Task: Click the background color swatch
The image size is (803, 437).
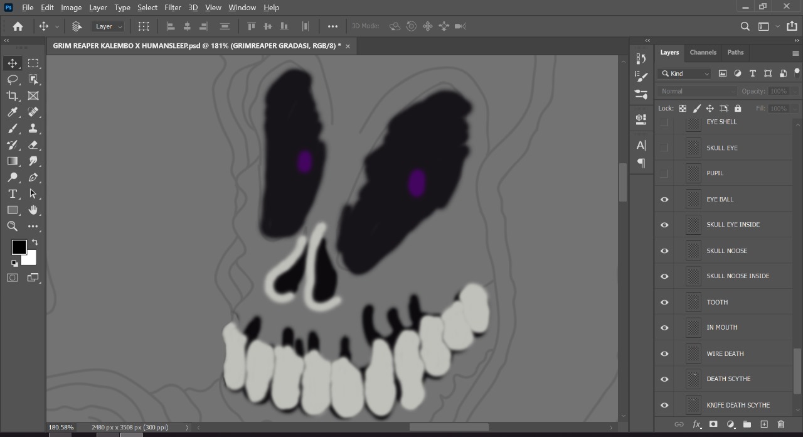Action: (31, 259)
